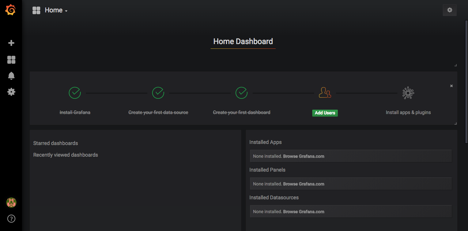Close the getting started panel

click(452, 86)
